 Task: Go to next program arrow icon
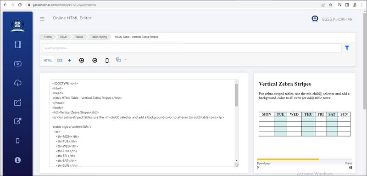coord(95,61)
